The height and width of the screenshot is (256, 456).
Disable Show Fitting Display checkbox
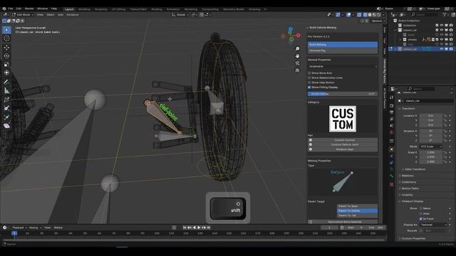(309, 87)
